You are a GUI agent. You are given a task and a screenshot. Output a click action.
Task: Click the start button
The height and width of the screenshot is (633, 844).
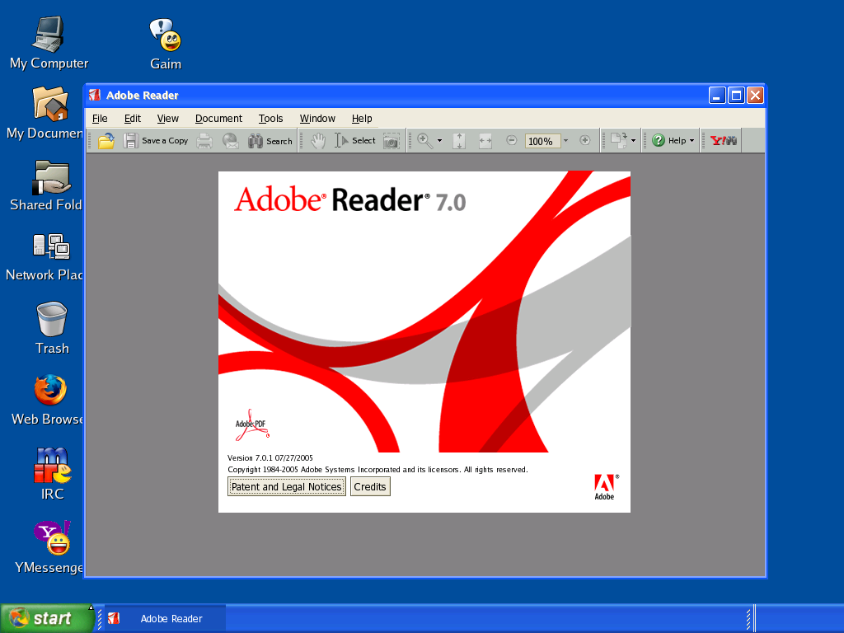[x=47, y=618]
